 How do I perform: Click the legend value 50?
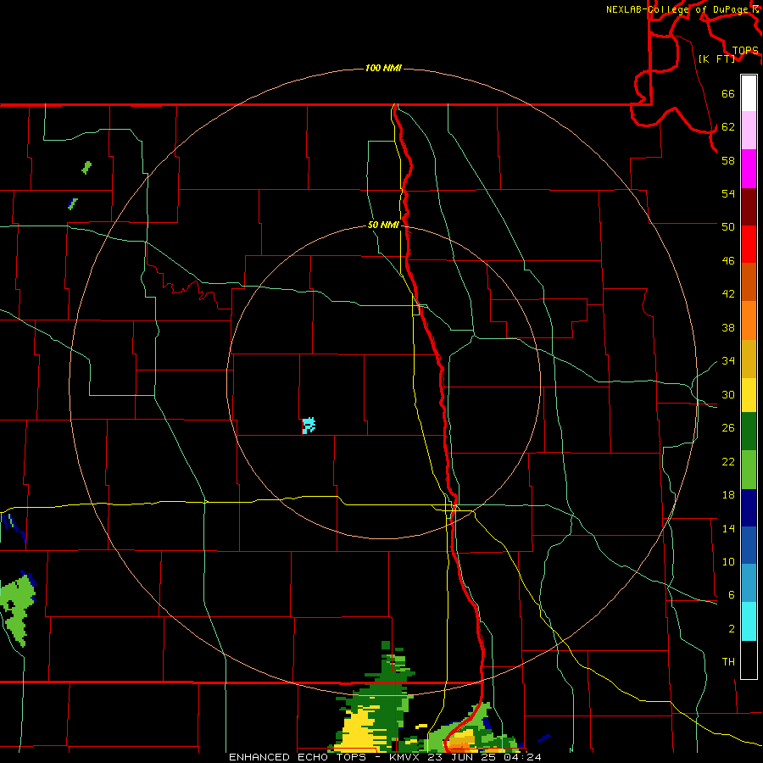(728, 227)
